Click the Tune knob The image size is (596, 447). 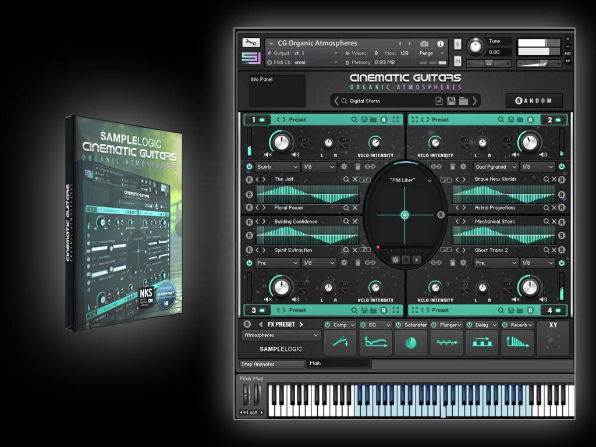point(476,47)
